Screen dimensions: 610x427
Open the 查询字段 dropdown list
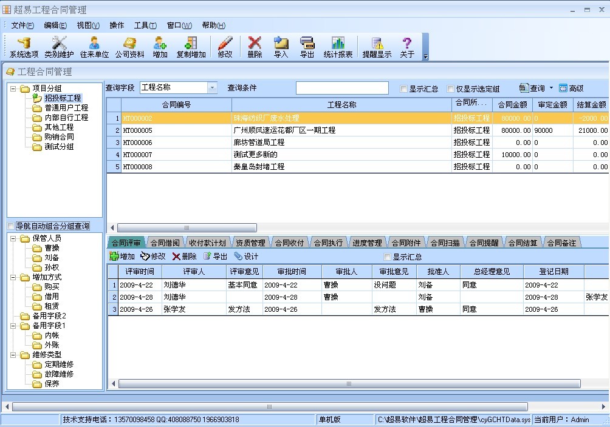click(212, 88)
